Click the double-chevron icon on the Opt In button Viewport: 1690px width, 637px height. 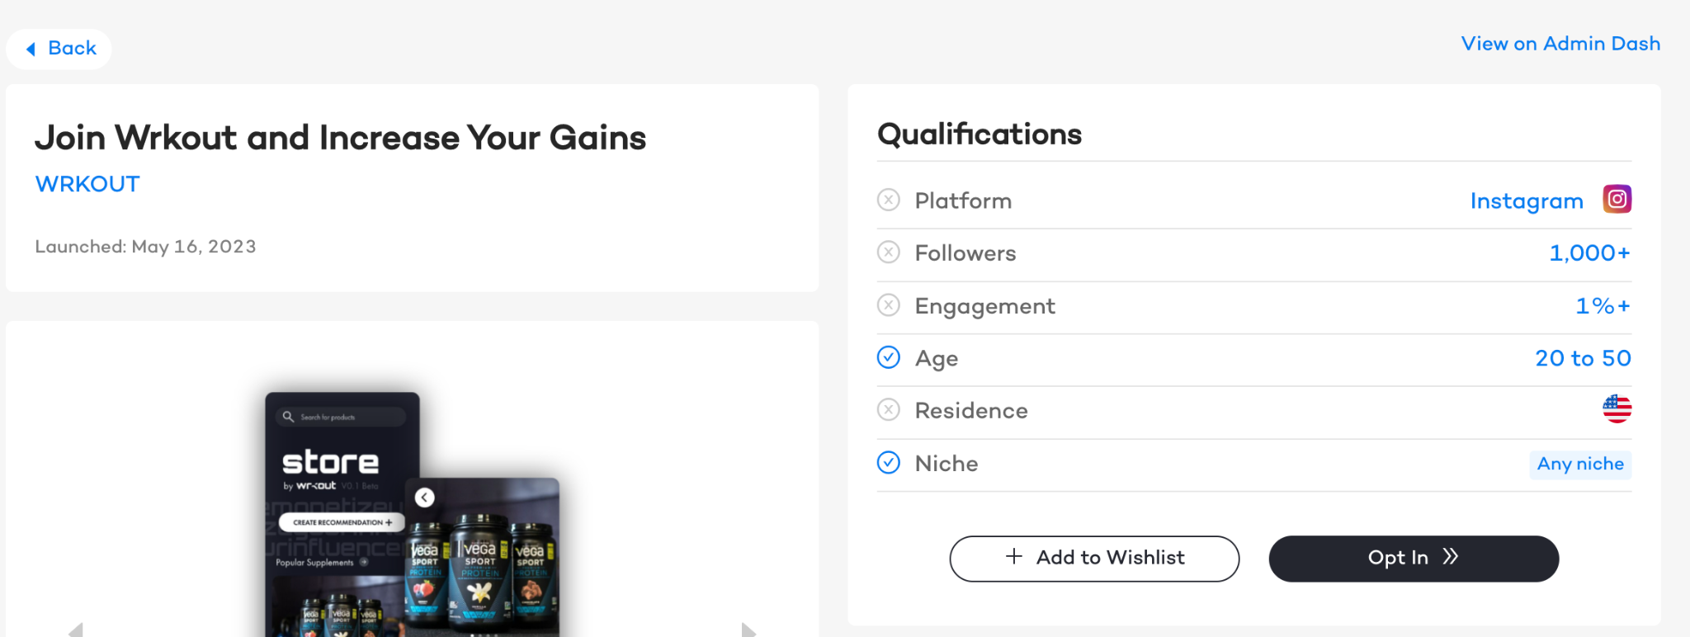point(1450,558)
